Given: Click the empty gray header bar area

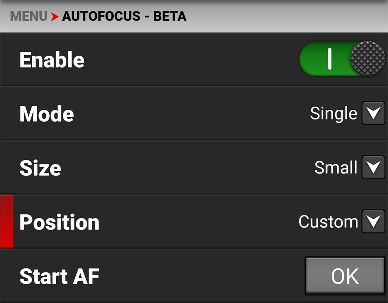Looking at the screenshot, I should pyautogui.click(x=287, y=16).
